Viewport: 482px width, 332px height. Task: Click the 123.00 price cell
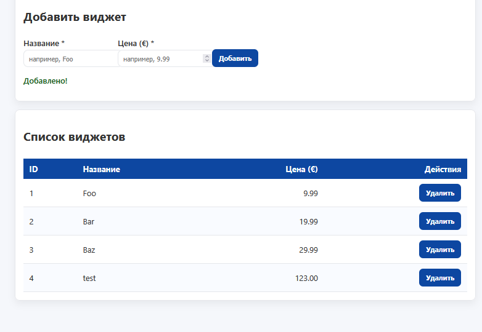coord(306,279)
